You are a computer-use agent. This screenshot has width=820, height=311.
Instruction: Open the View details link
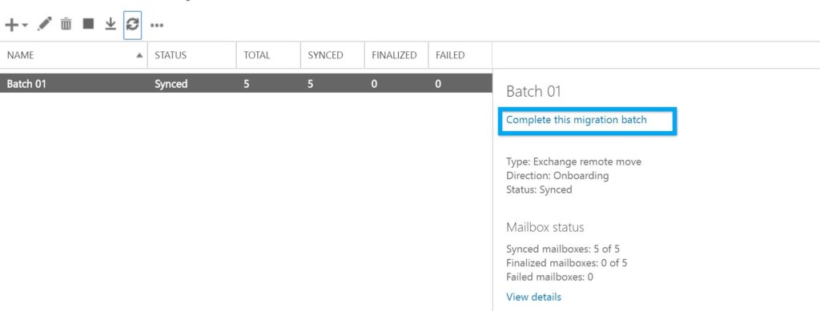click(x=533, y=297)
